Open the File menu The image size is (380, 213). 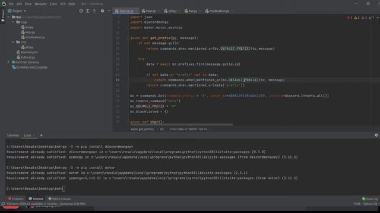point(11,4)
